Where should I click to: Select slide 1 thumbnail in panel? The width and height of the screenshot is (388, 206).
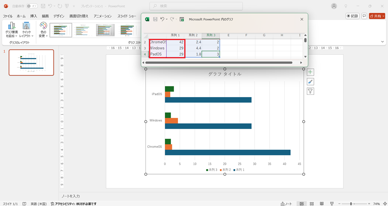tap(31, 63)
